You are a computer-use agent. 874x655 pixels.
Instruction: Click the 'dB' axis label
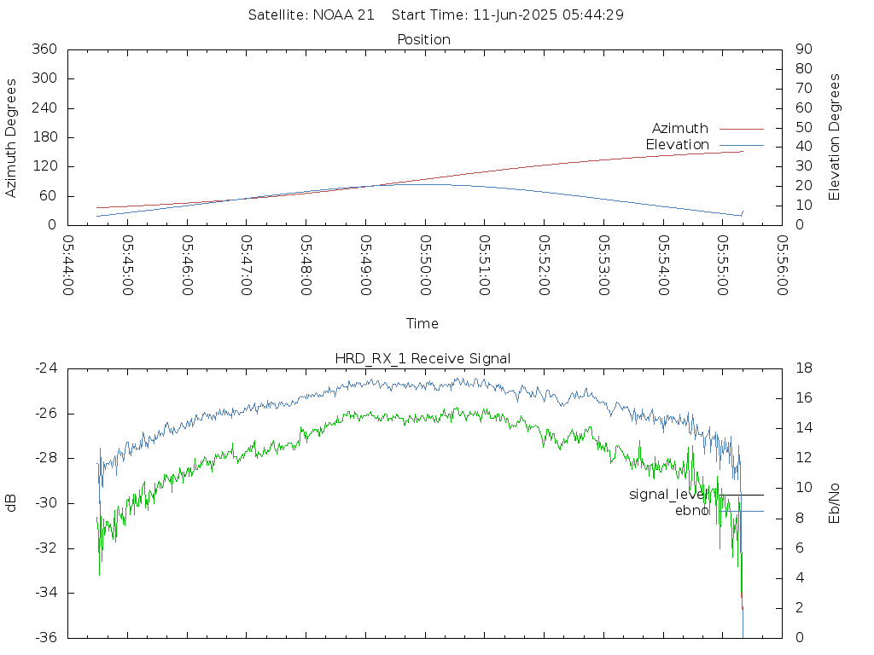[x=10, y=503]
